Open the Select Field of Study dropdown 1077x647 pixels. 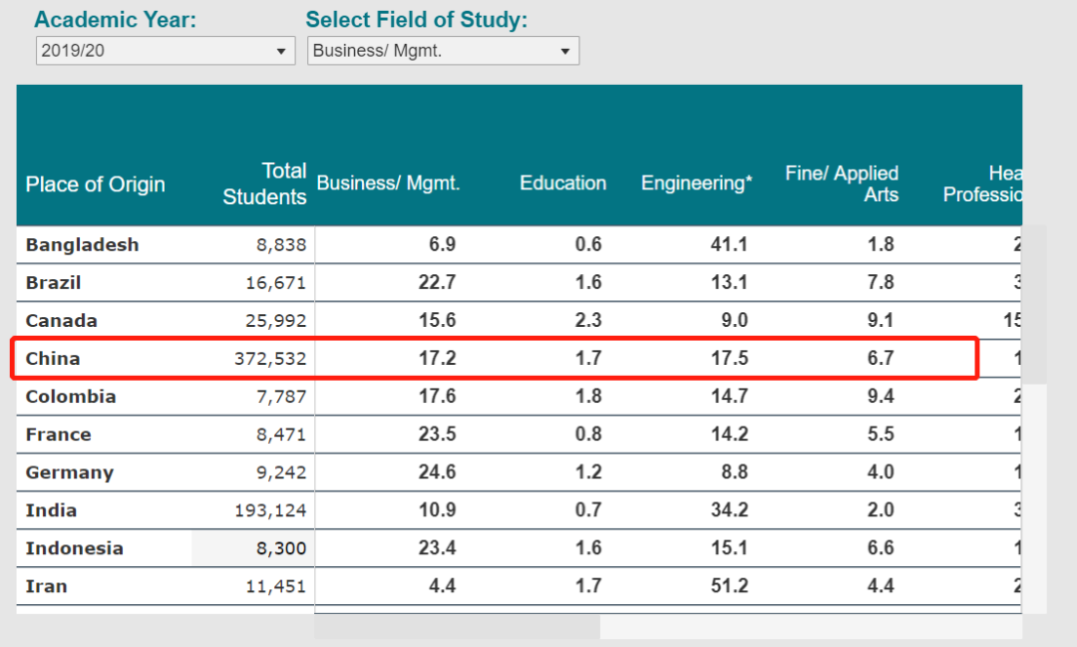443,51
